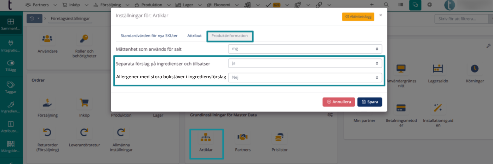Click the barcode scanner icon

point(401,5)
